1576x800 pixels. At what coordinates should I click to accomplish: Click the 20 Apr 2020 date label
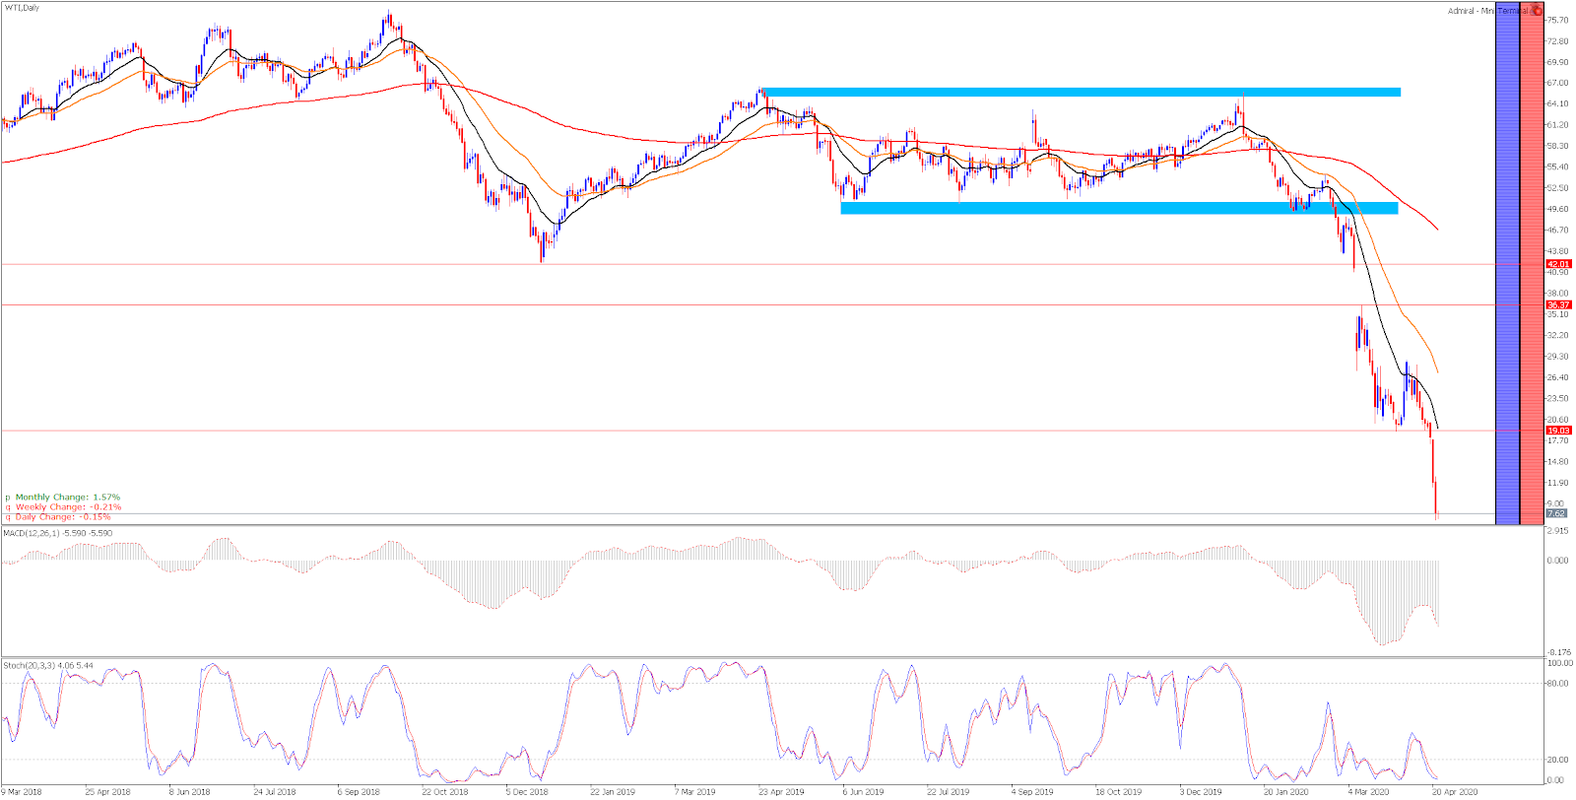click(x=1454, y=791)
